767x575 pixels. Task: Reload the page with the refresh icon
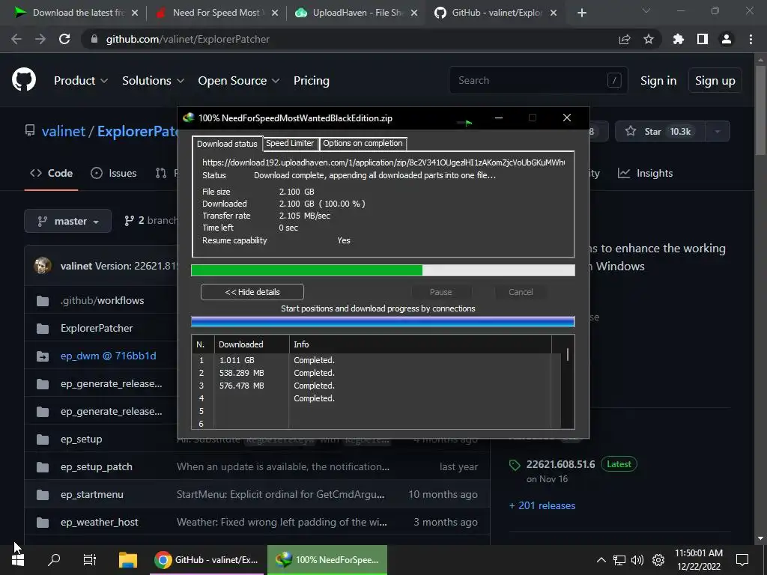click(x=64, y=39)
